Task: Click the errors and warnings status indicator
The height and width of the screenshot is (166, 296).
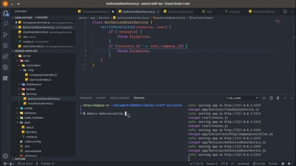Action: (9, 164)
